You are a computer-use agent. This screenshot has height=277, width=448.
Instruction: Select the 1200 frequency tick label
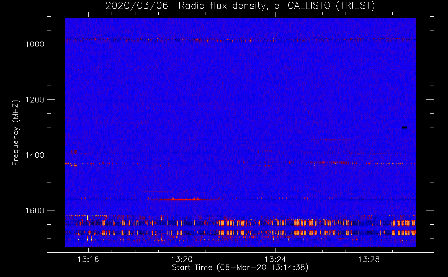click(35, 100)
